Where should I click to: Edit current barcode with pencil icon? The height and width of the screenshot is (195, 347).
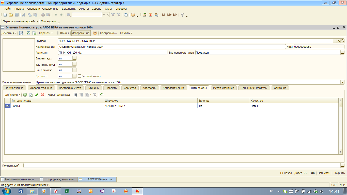tap(37, 95)
